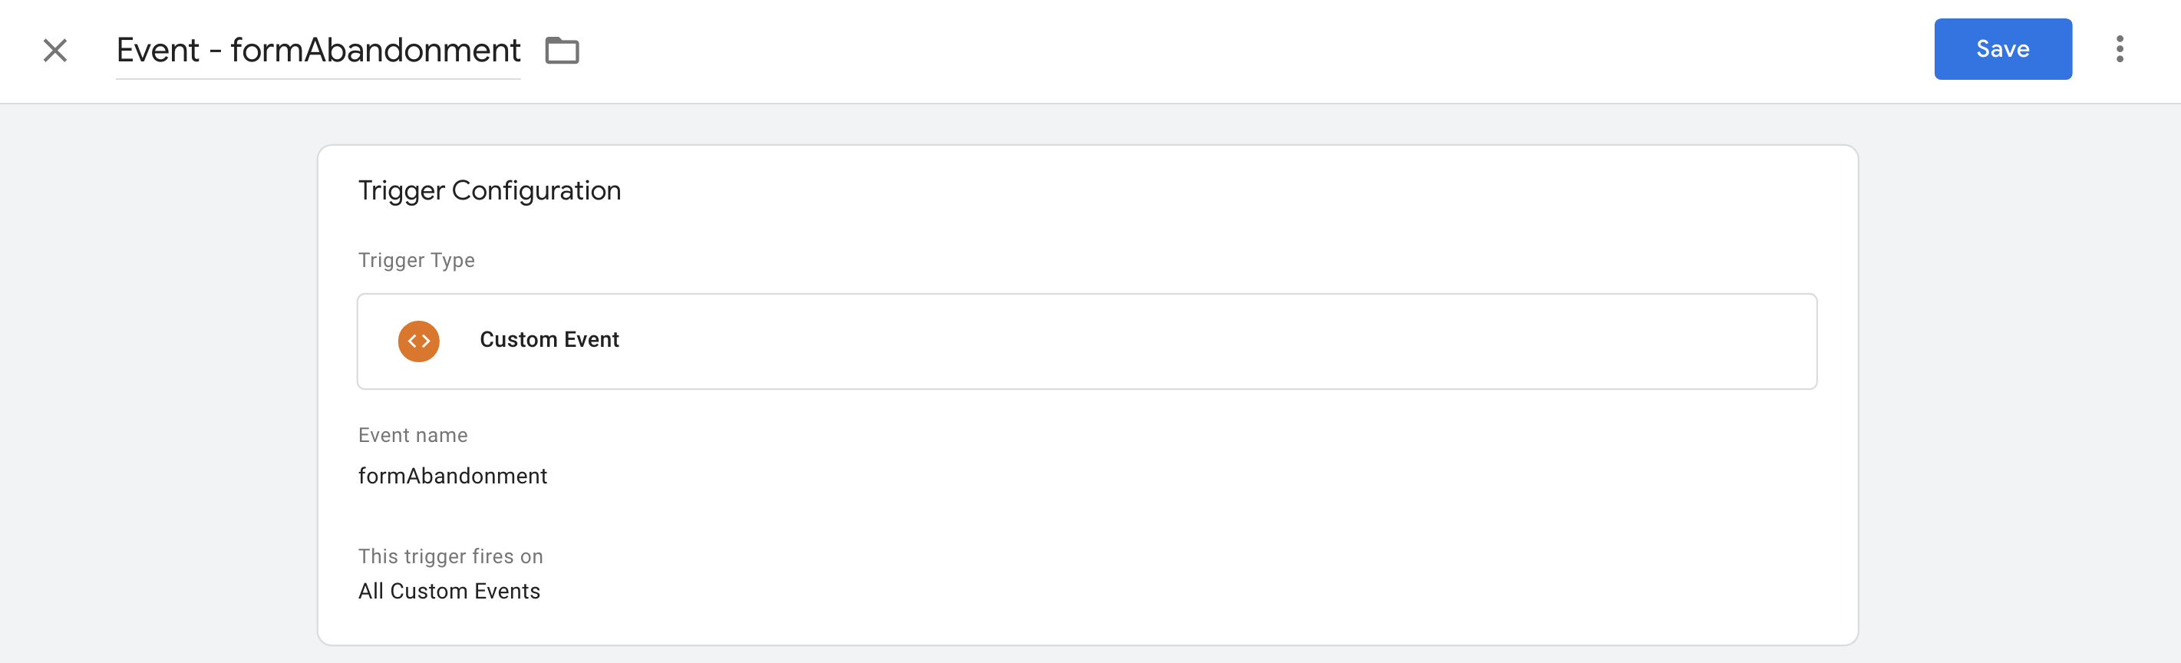Click the Trigger Configuration heading
Screen dimensions: 2181x663
(490, 190)
